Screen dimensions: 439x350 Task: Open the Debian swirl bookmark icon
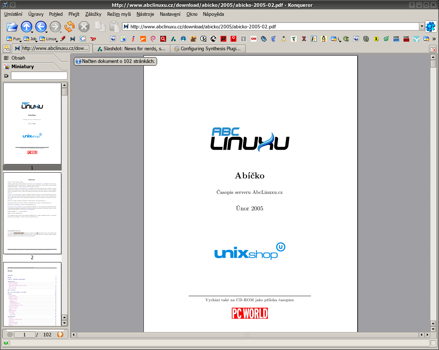pos(153,39)
